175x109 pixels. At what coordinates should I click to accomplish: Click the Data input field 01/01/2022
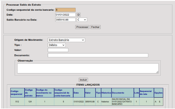click(x=65, y=15)
